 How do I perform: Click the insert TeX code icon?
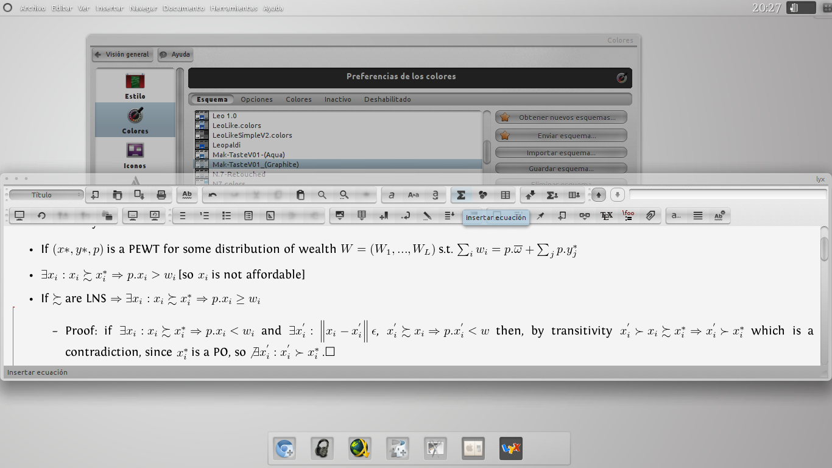tap(607, 215)
